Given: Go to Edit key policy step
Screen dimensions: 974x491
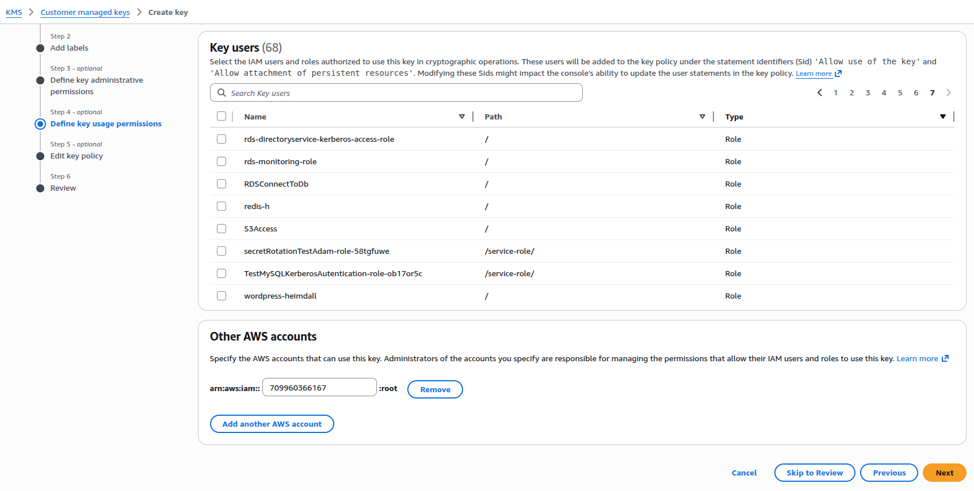Looking at the screenshot, I should click(x=40, y=156).
